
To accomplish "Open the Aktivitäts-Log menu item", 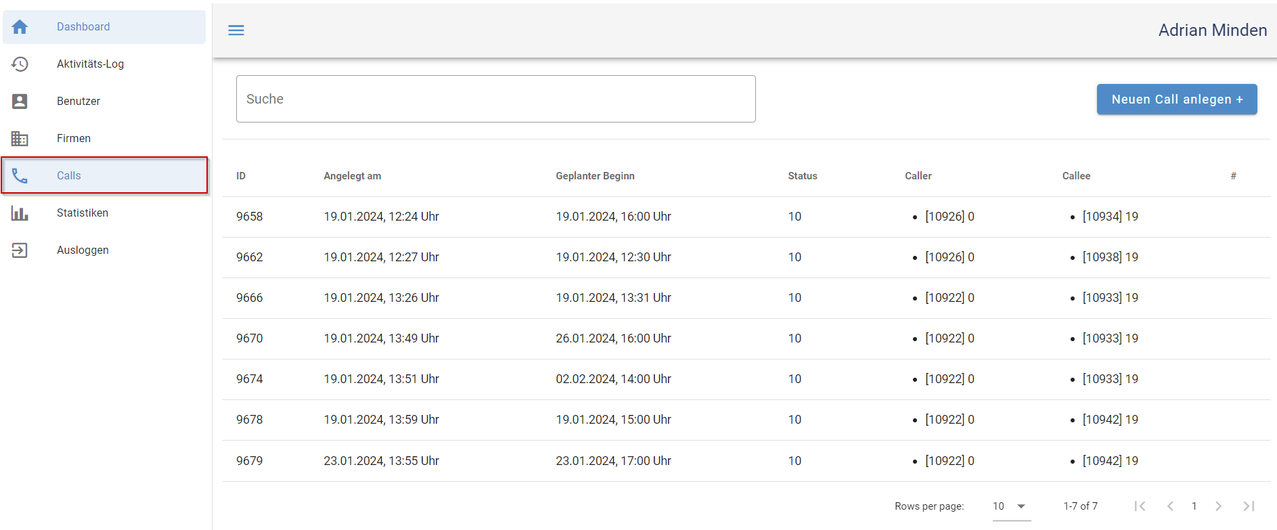I will [x=90, y=64].
